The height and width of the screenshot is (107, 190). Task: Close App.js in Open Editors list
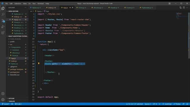(x=10, y=20)
